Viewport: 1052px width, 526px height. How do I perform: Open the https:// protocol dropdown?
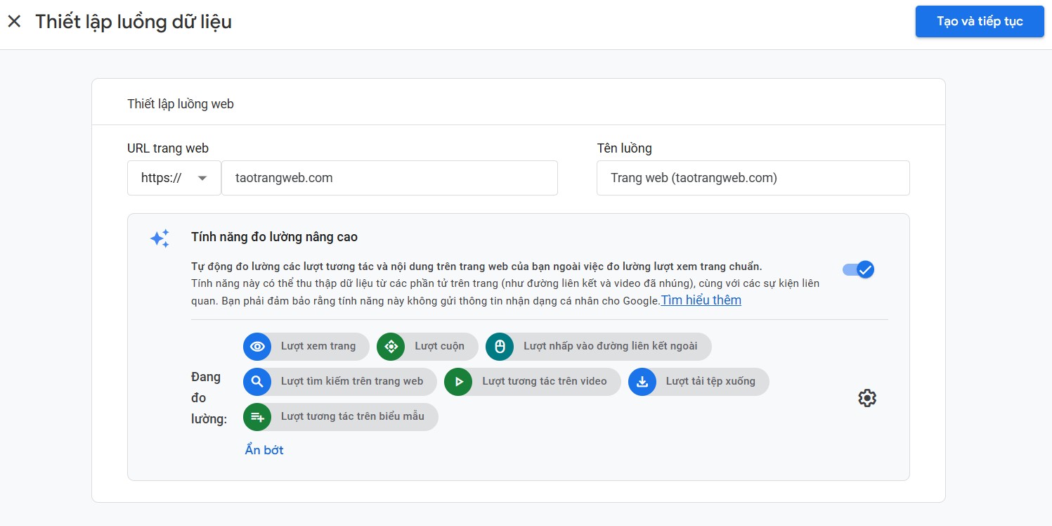click(x=174, y=178)
